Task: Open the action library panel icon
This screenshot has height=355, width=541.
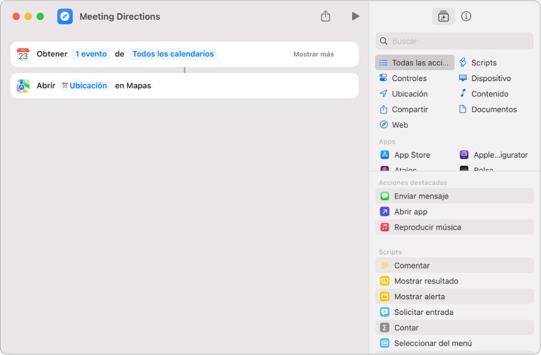Action: pos(443,16)
